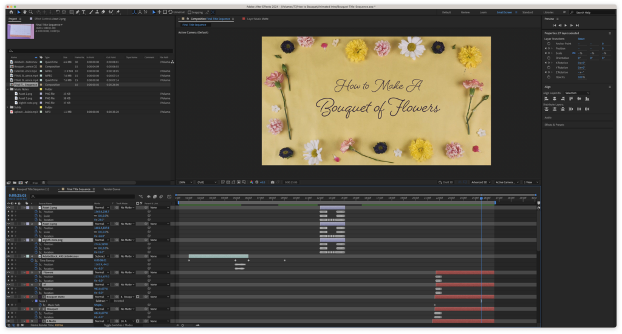The height and width of the screenshot is (334, 622).
Task: Select the Zoom tool in the toolbar
Action: (x=31, y=12)
